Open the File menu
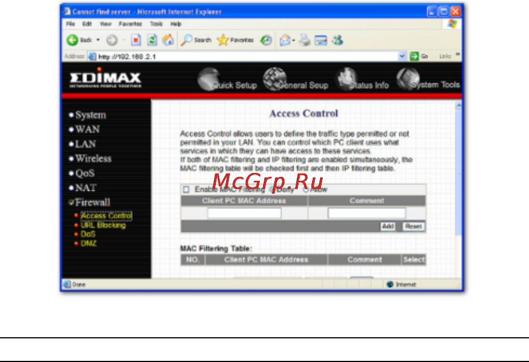The image size is (529, 362). 70,24
